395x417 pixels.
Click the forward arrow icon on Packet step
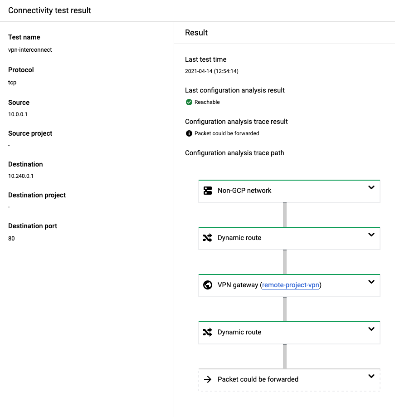pos(208,379)
